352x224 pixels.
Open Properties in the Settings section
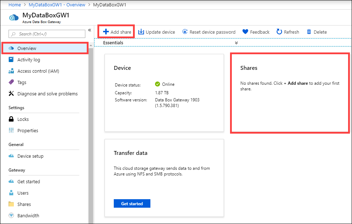(28, 131)
